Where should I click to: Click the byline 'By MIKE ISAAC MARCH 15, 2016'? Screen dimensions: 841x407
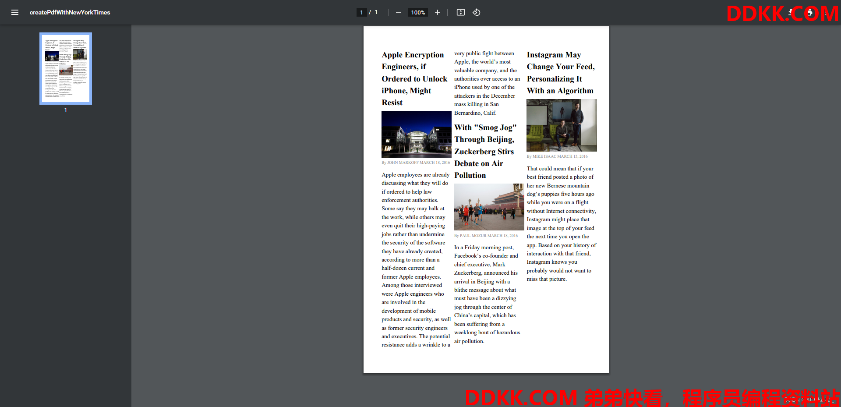coord(557,156)
